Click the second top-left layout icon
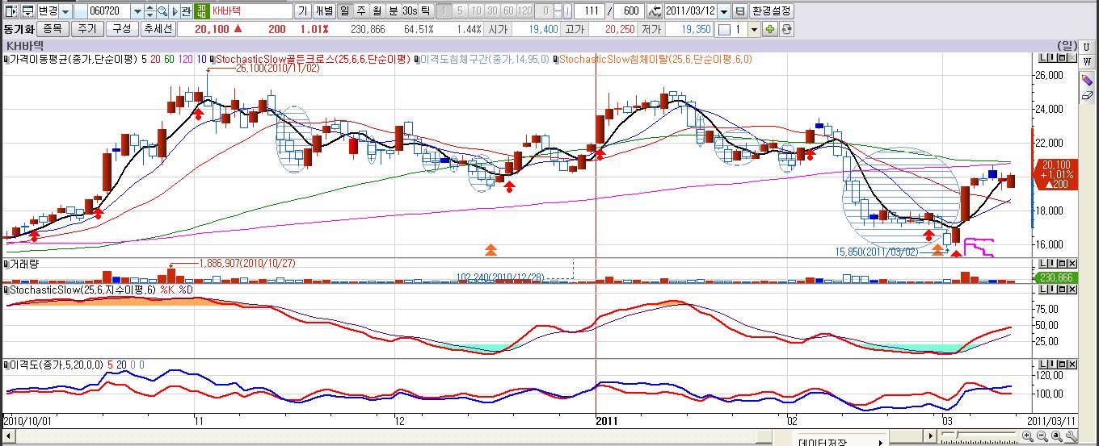The image size is (1099, 446). [28, 11]
